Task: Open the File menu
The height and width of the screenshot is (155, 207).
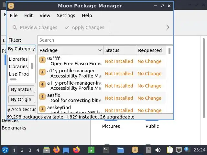Action: [14, 15]
